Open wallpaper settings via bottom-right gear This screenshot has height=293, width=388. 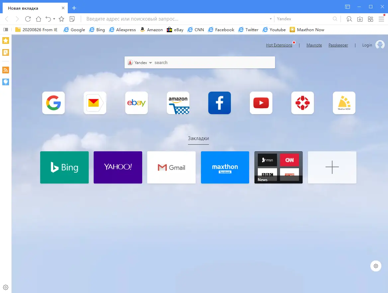(376, 266)
